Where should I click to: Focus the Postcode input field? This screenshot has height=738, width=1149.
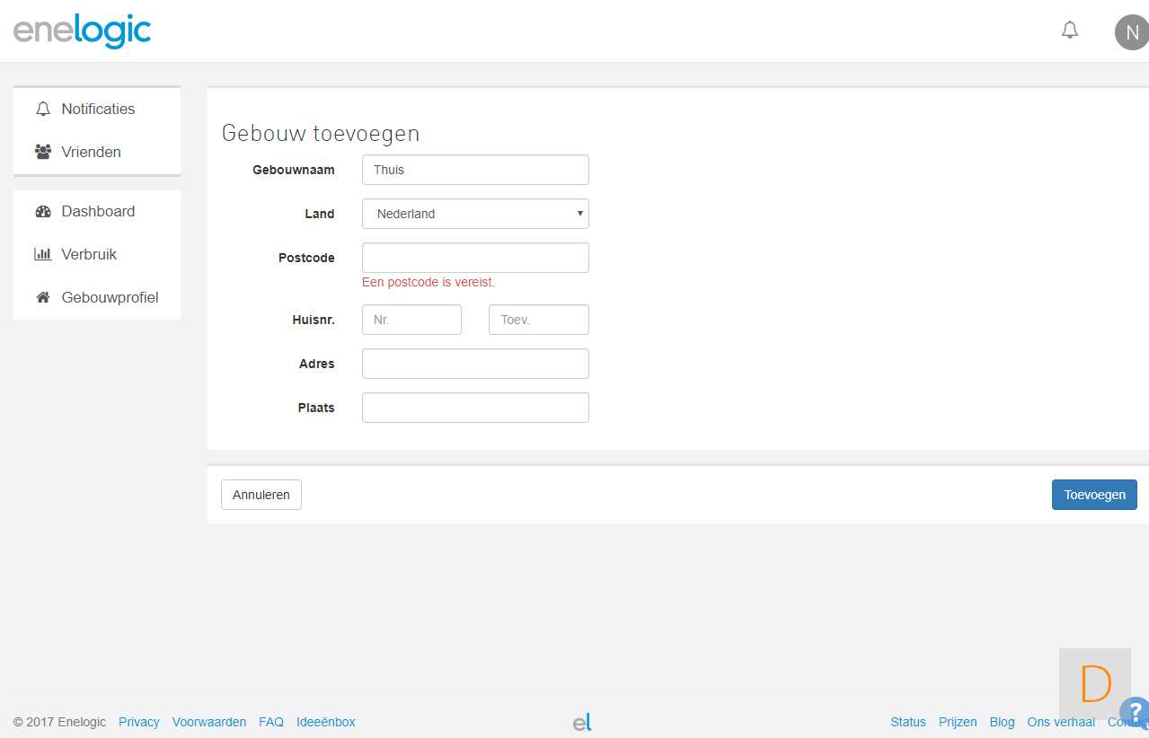[475, 258]
